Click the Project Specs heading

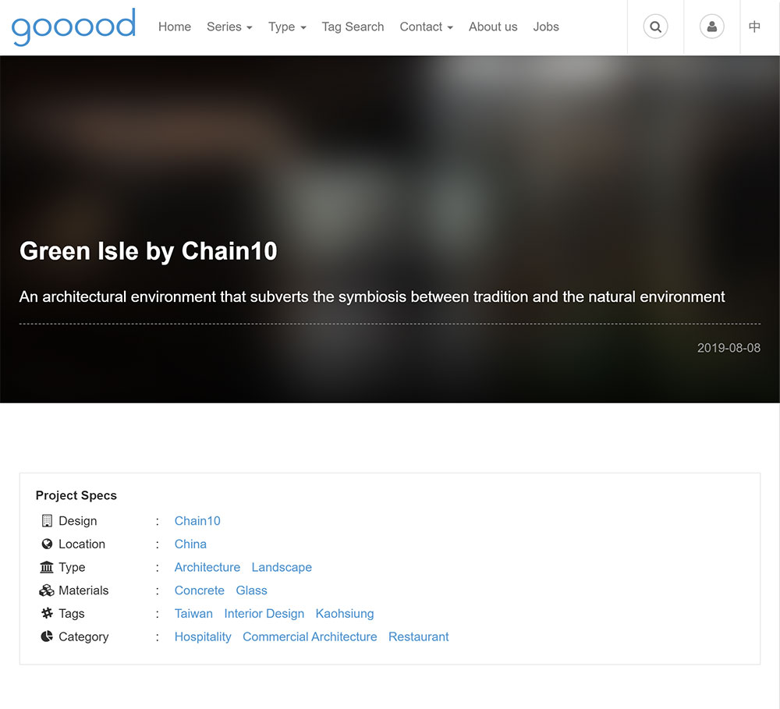point(76,495)
